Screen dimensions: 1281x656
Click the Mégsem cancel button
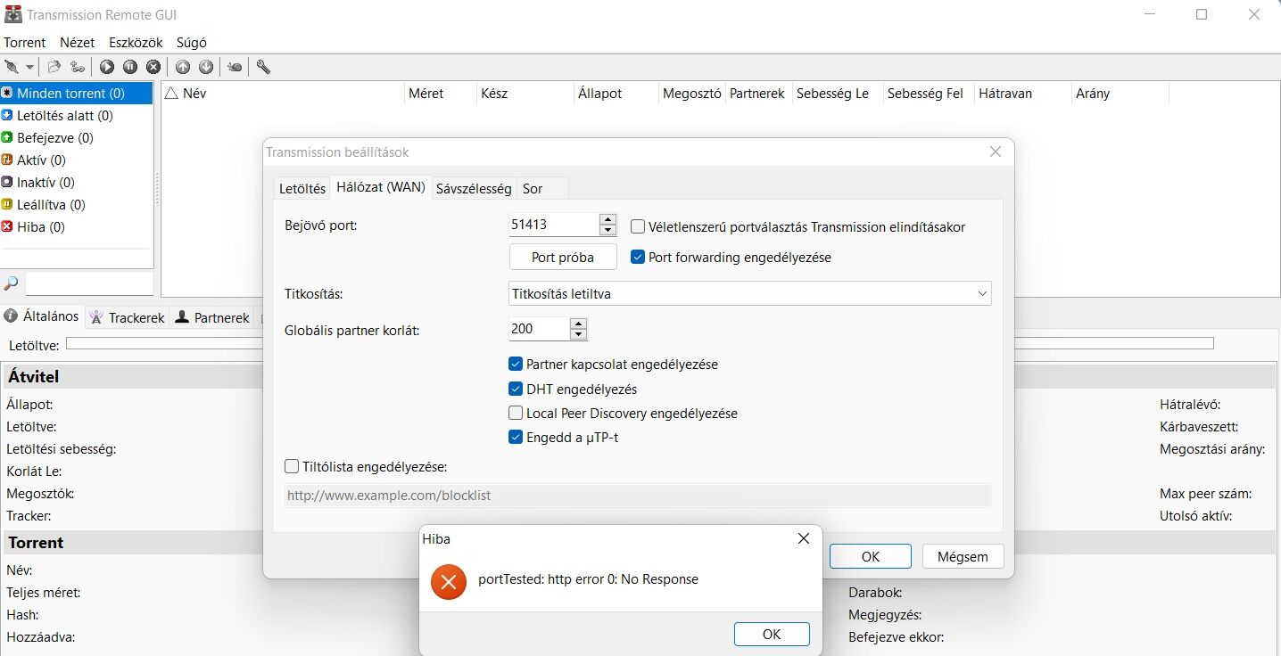click(963, 556)
